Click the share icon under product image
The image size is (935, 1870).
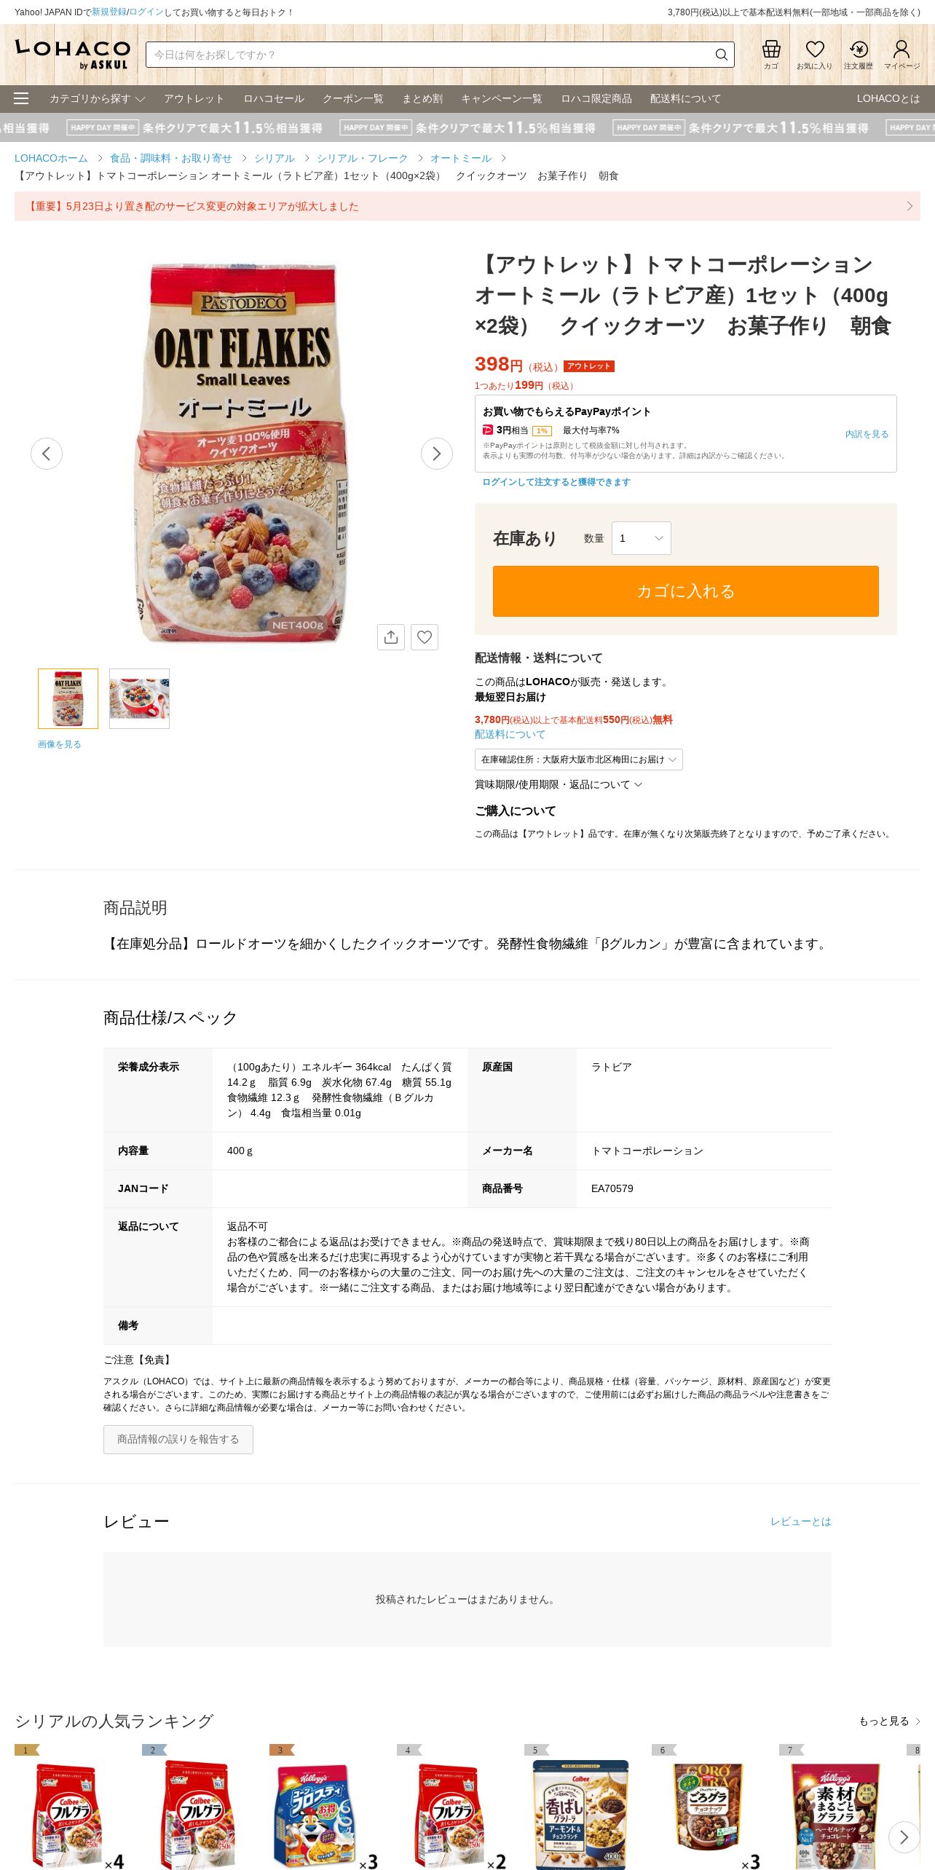(391, 637)
